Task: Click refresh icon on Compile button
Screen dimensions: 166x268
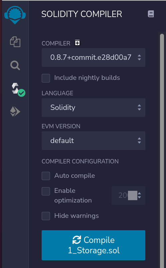Action: pos(77,240)
